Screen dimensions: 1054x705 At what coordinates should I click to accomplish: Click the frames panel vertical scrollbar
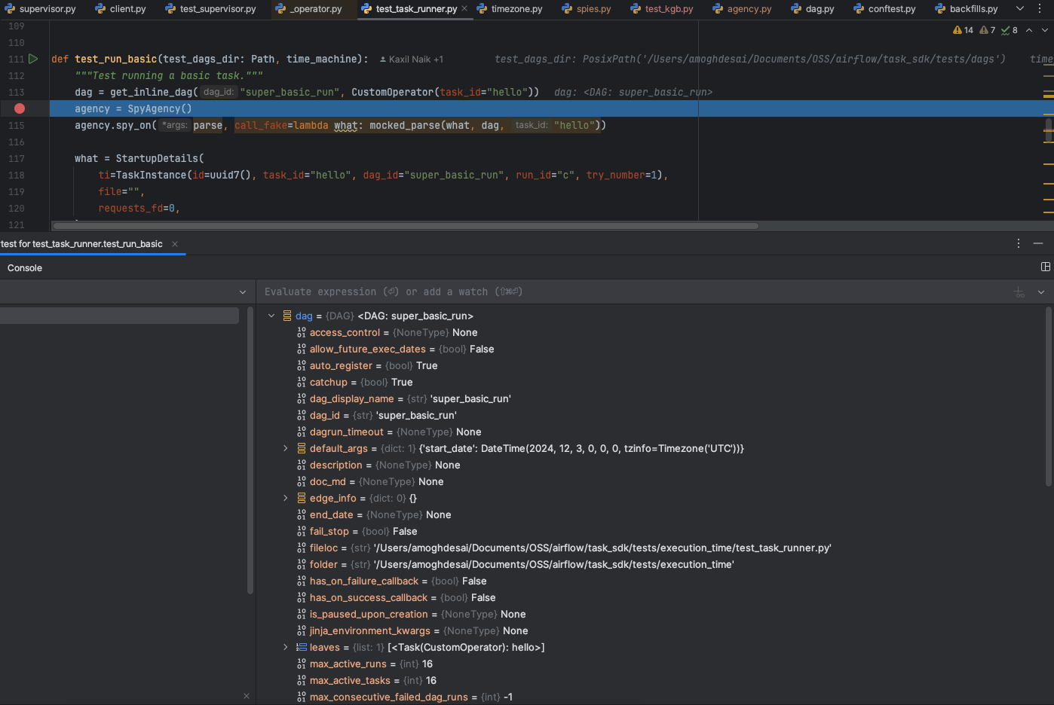tap(250, 450)
